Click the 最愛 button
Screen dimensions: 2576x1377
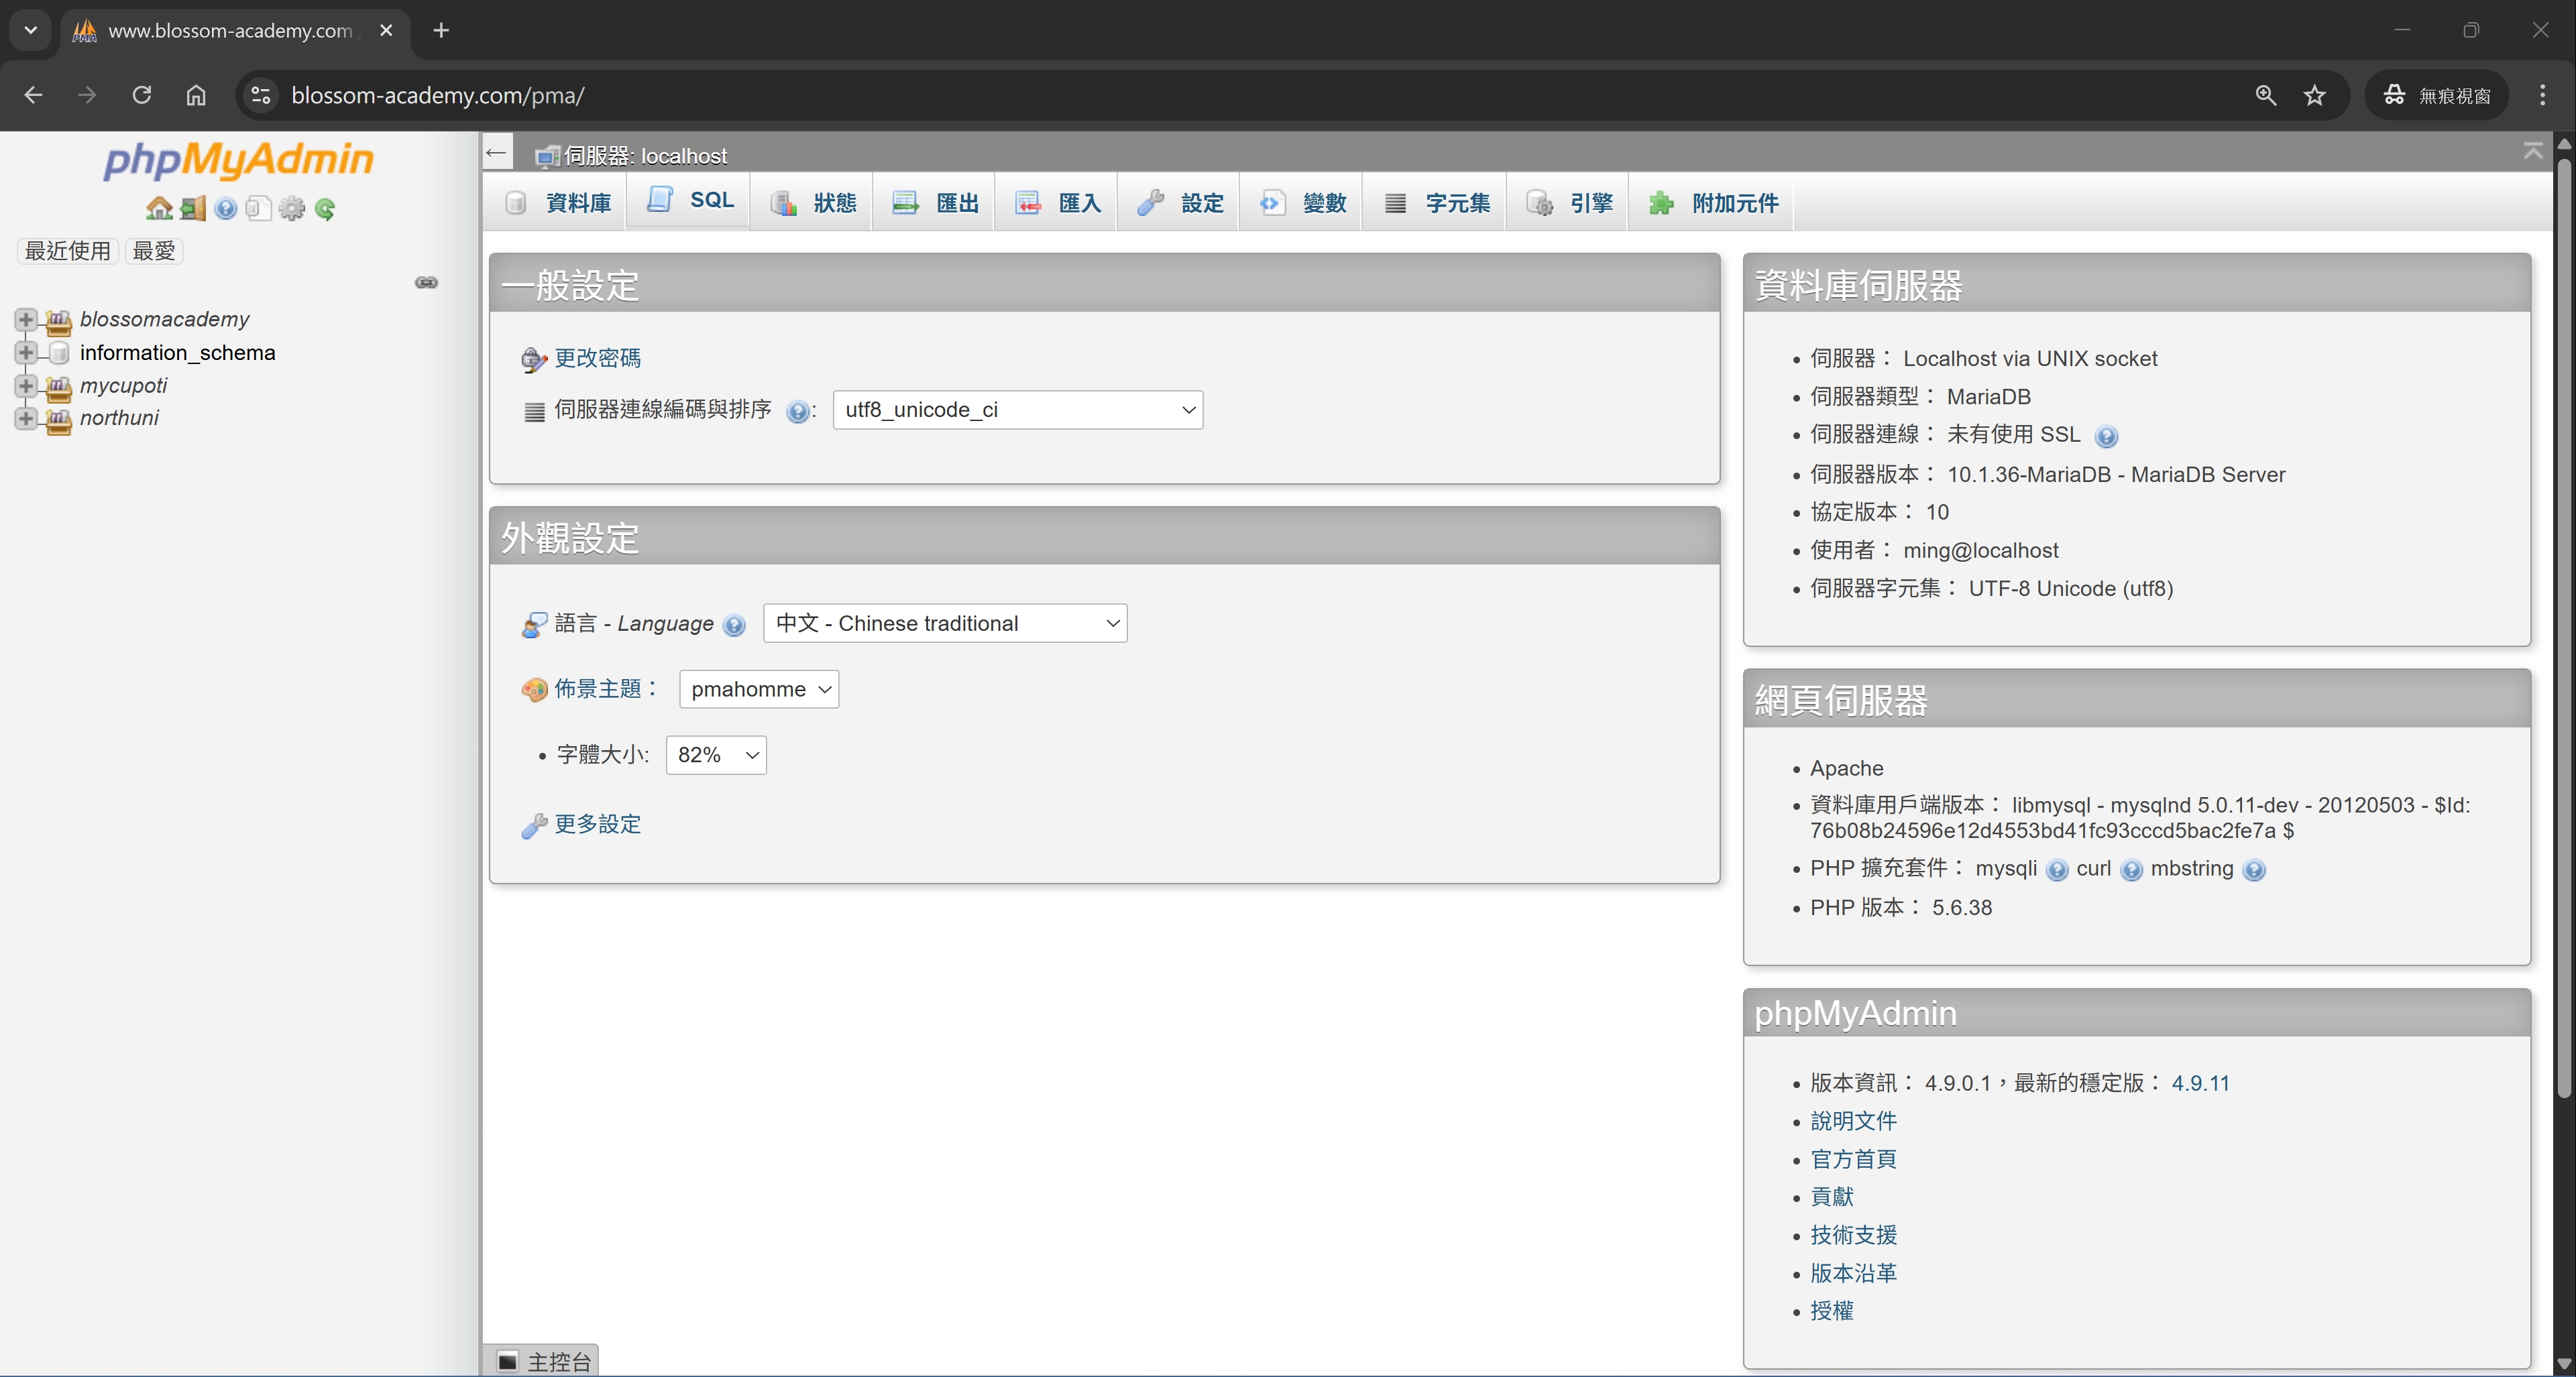tap(154, 251)
